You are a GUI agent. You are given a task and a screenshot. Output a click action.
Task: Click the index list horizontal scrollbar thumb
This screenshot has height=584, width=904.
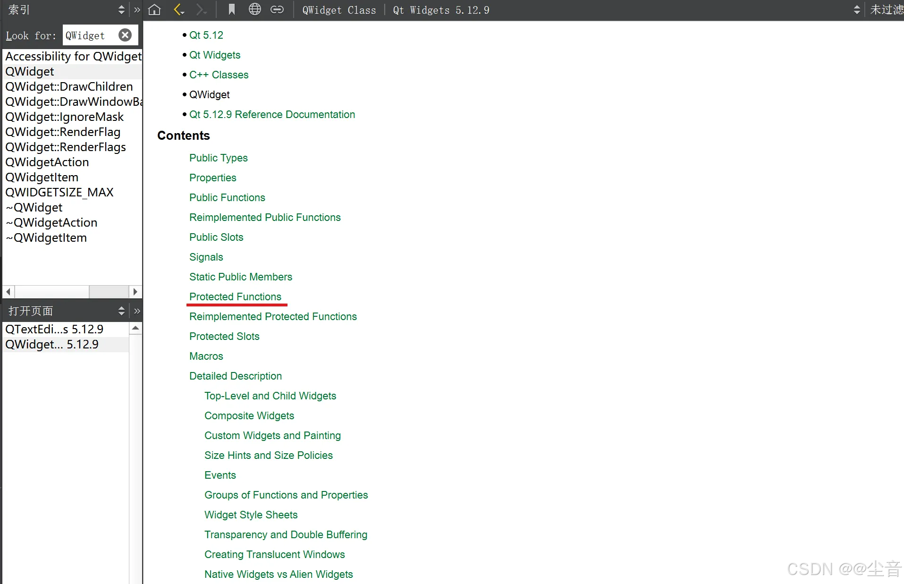click(52, 292)
